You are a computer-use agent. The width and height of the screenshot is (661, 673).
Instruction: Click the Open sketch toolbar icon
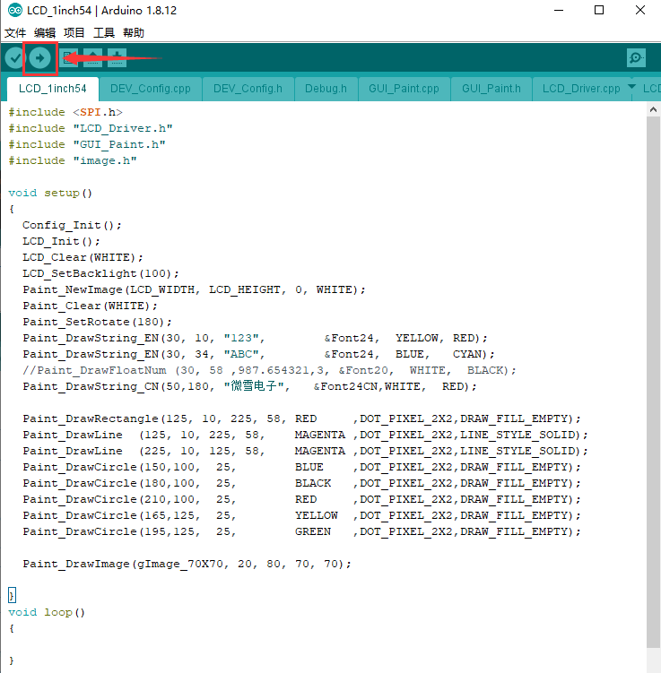tap(92, 58)
